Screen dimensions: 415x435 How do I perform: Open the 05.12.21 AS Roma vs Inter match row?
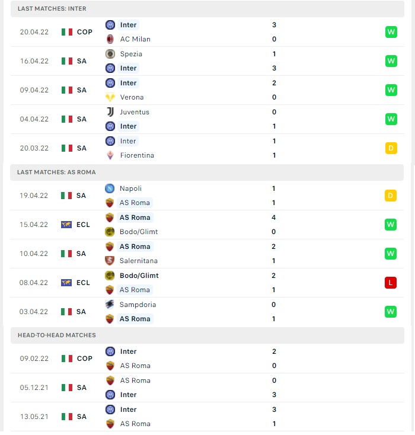(x=207, y=388)
